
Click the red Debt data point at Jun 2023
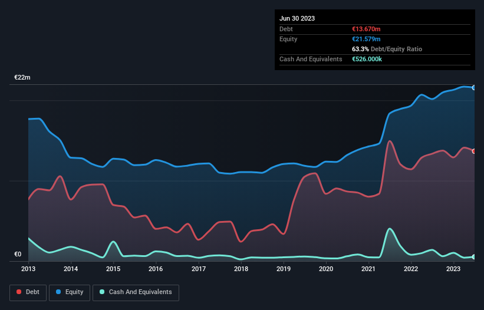tap(474, 151)
